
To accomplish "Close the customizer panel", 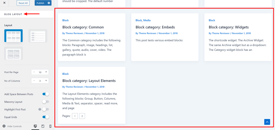I will click(x=4, y=3).
